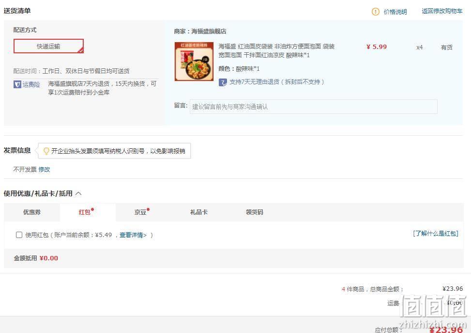Click the invoice tip lightbulb icon

click(x=46, y=151)
